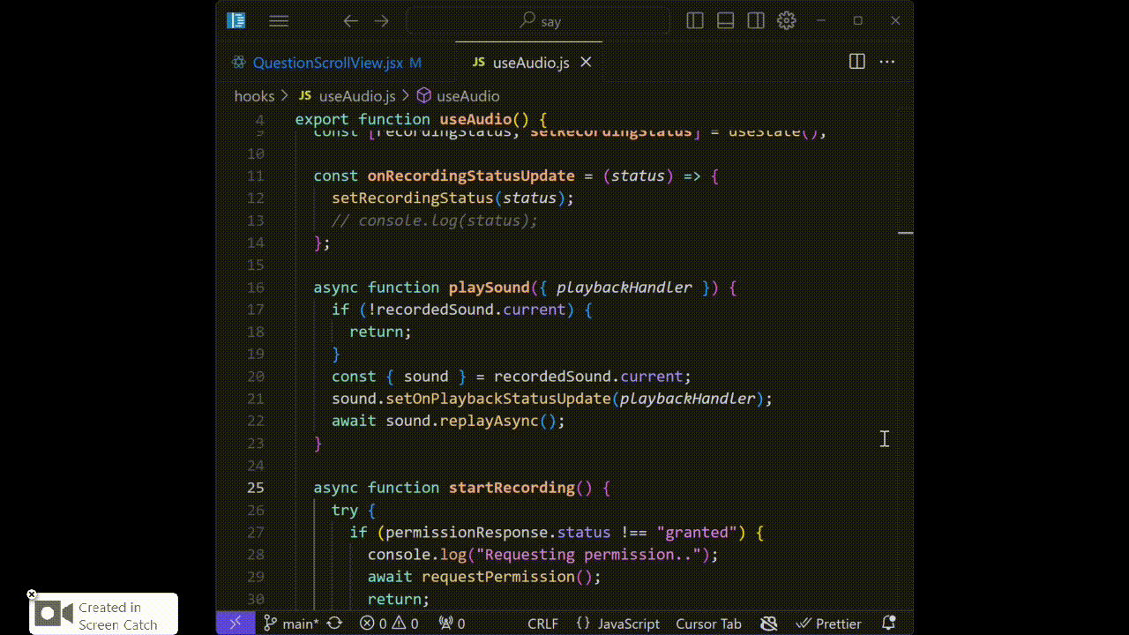Click the M modified badge on QuestionScrollView tab
Screen dimensions: 1129x635
[x=415, y=63]
